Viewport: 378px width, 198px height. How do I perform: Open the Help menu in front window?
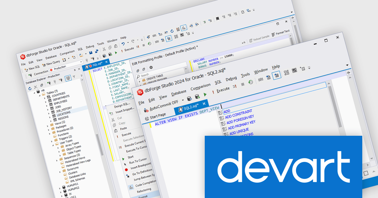(x=276, y=67)
